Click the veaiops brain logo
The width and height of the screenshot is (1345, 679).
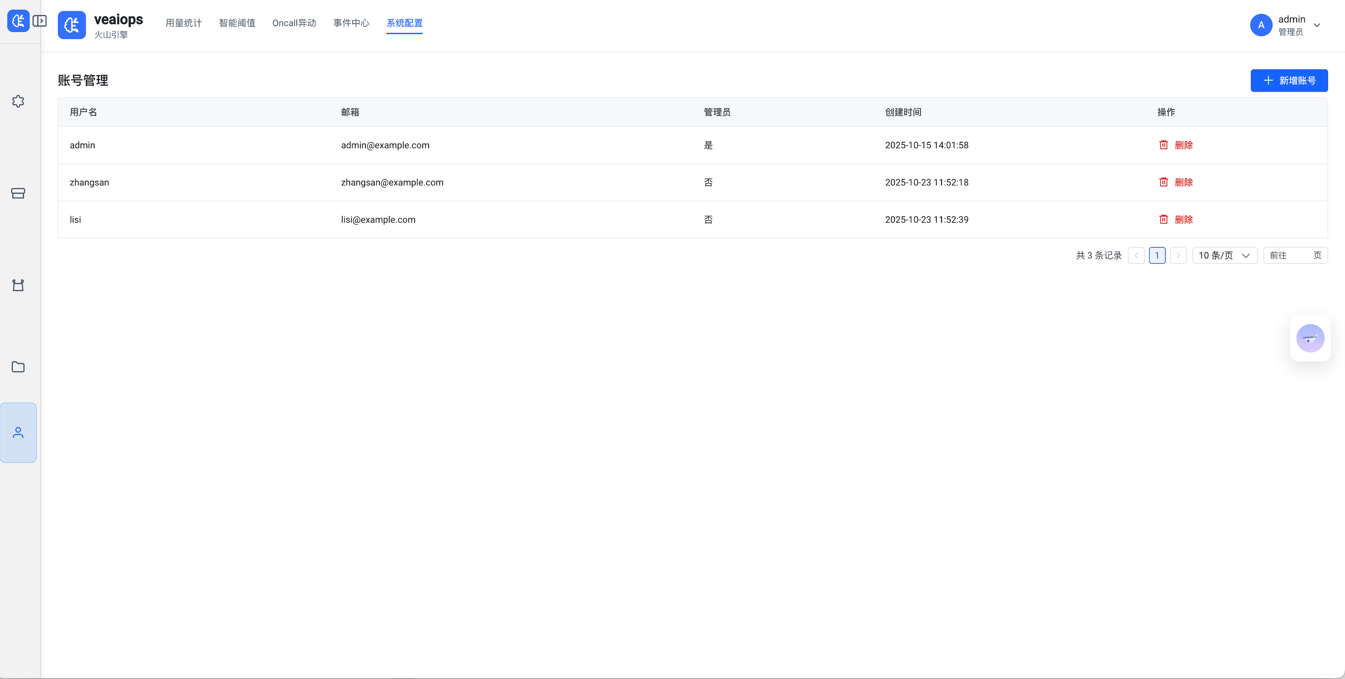(71, 25)
